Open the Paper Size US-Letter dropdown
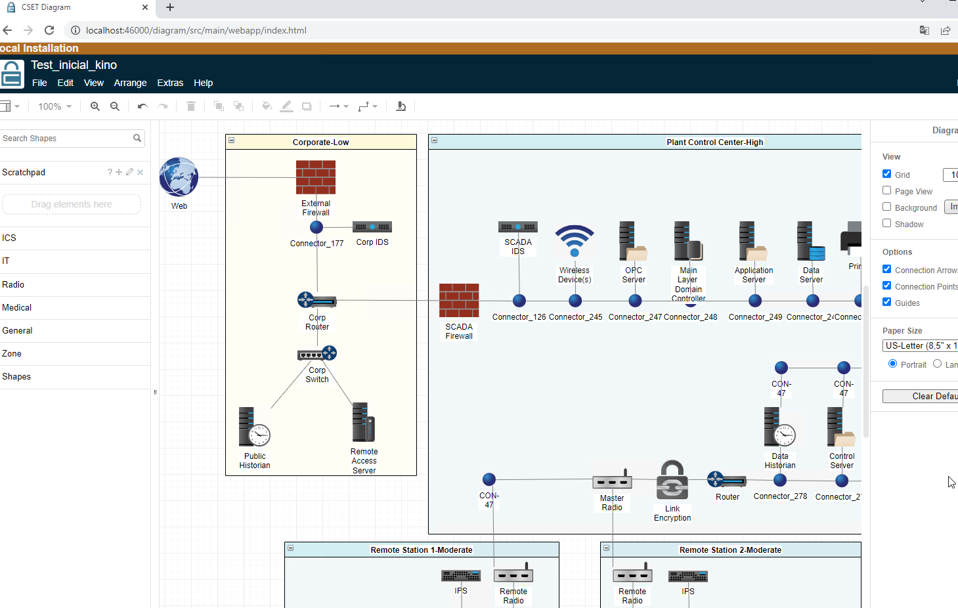Screen dimensions: 958x608 pyautogui.click(x=919, y=345)
